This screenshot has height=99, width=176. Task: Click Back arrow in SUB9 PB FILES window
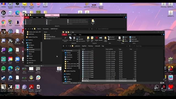coord(26,29)
